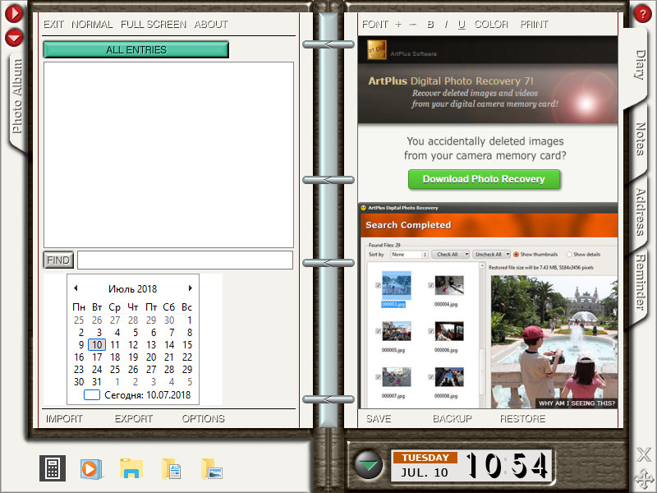
Task: Decrease font size with the minus button
Action: pyautogui.click(x=413, y=25)
